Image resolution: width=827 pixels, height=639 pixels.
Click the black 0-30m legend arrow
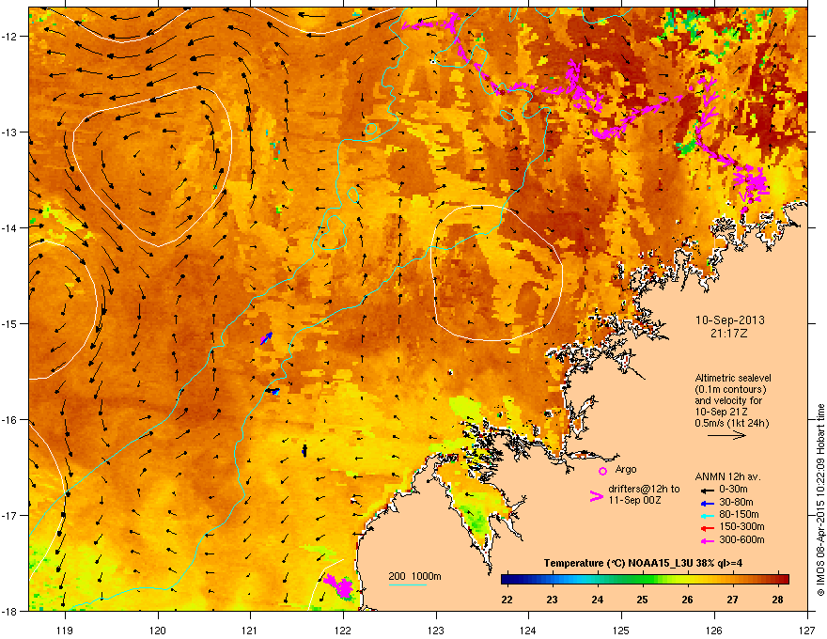click(x=707, y=491)
